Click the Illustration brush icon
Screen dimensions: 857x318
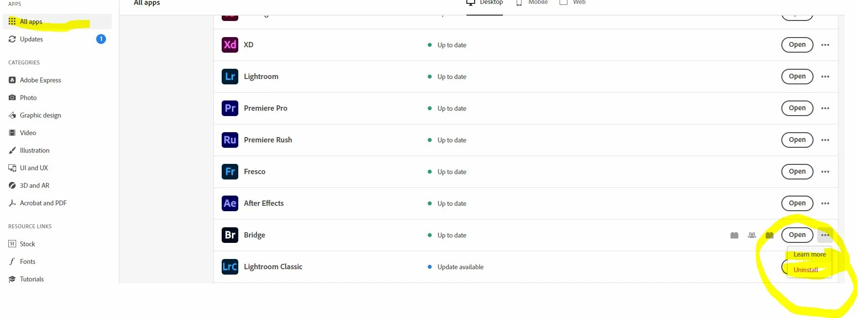pyautogui.click(x=12, y=150)
